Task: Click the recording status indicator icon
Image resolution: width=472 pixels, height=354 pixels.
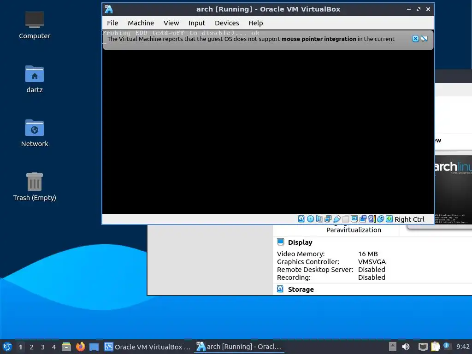Action: click(x=363, y=219)
